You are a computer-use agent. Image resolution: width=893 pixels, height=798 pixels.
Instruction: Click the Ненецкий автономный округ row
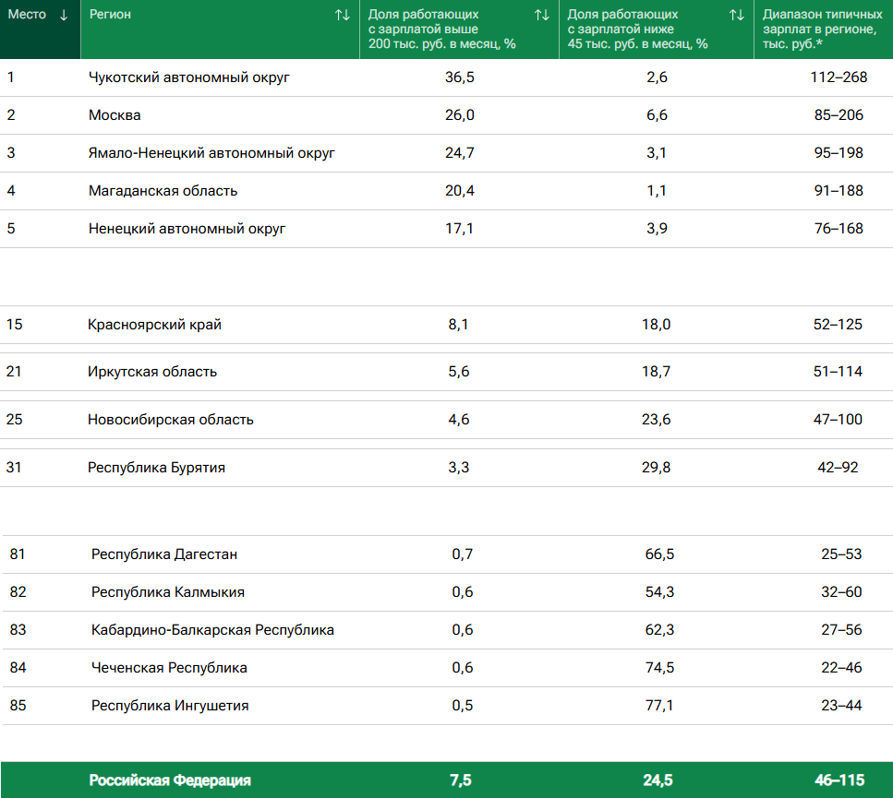click(187, 229)
